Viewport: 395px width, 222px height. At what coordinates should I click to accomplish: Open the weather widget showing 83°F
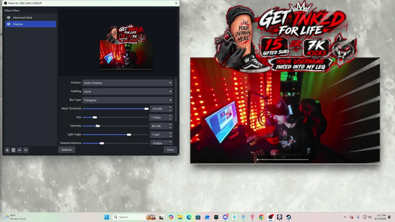pos(15,217)
